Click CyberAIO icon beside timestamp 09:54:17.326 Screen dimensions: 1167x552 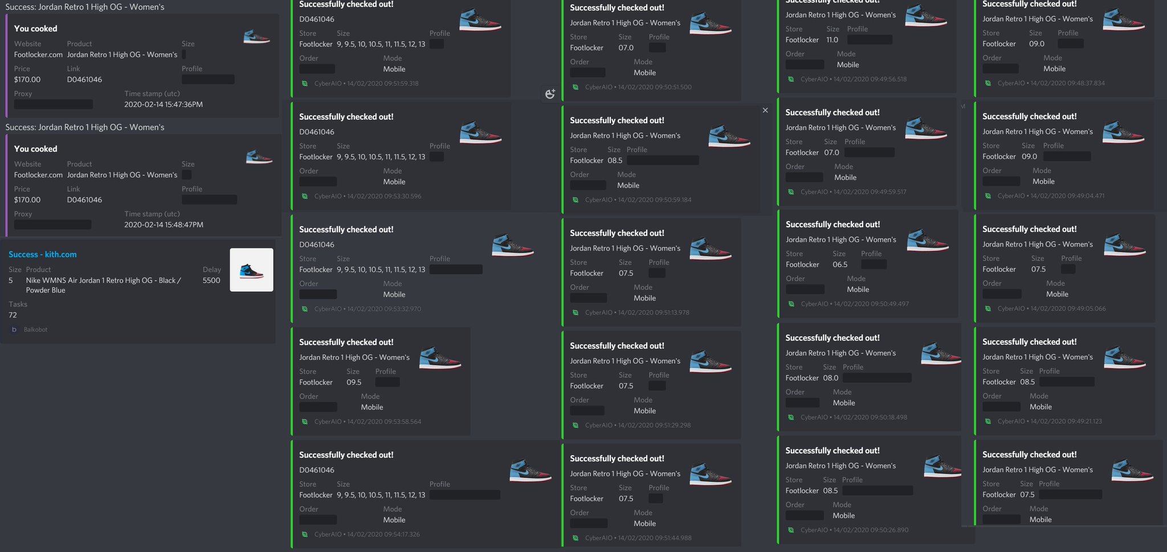click(305, 535)
